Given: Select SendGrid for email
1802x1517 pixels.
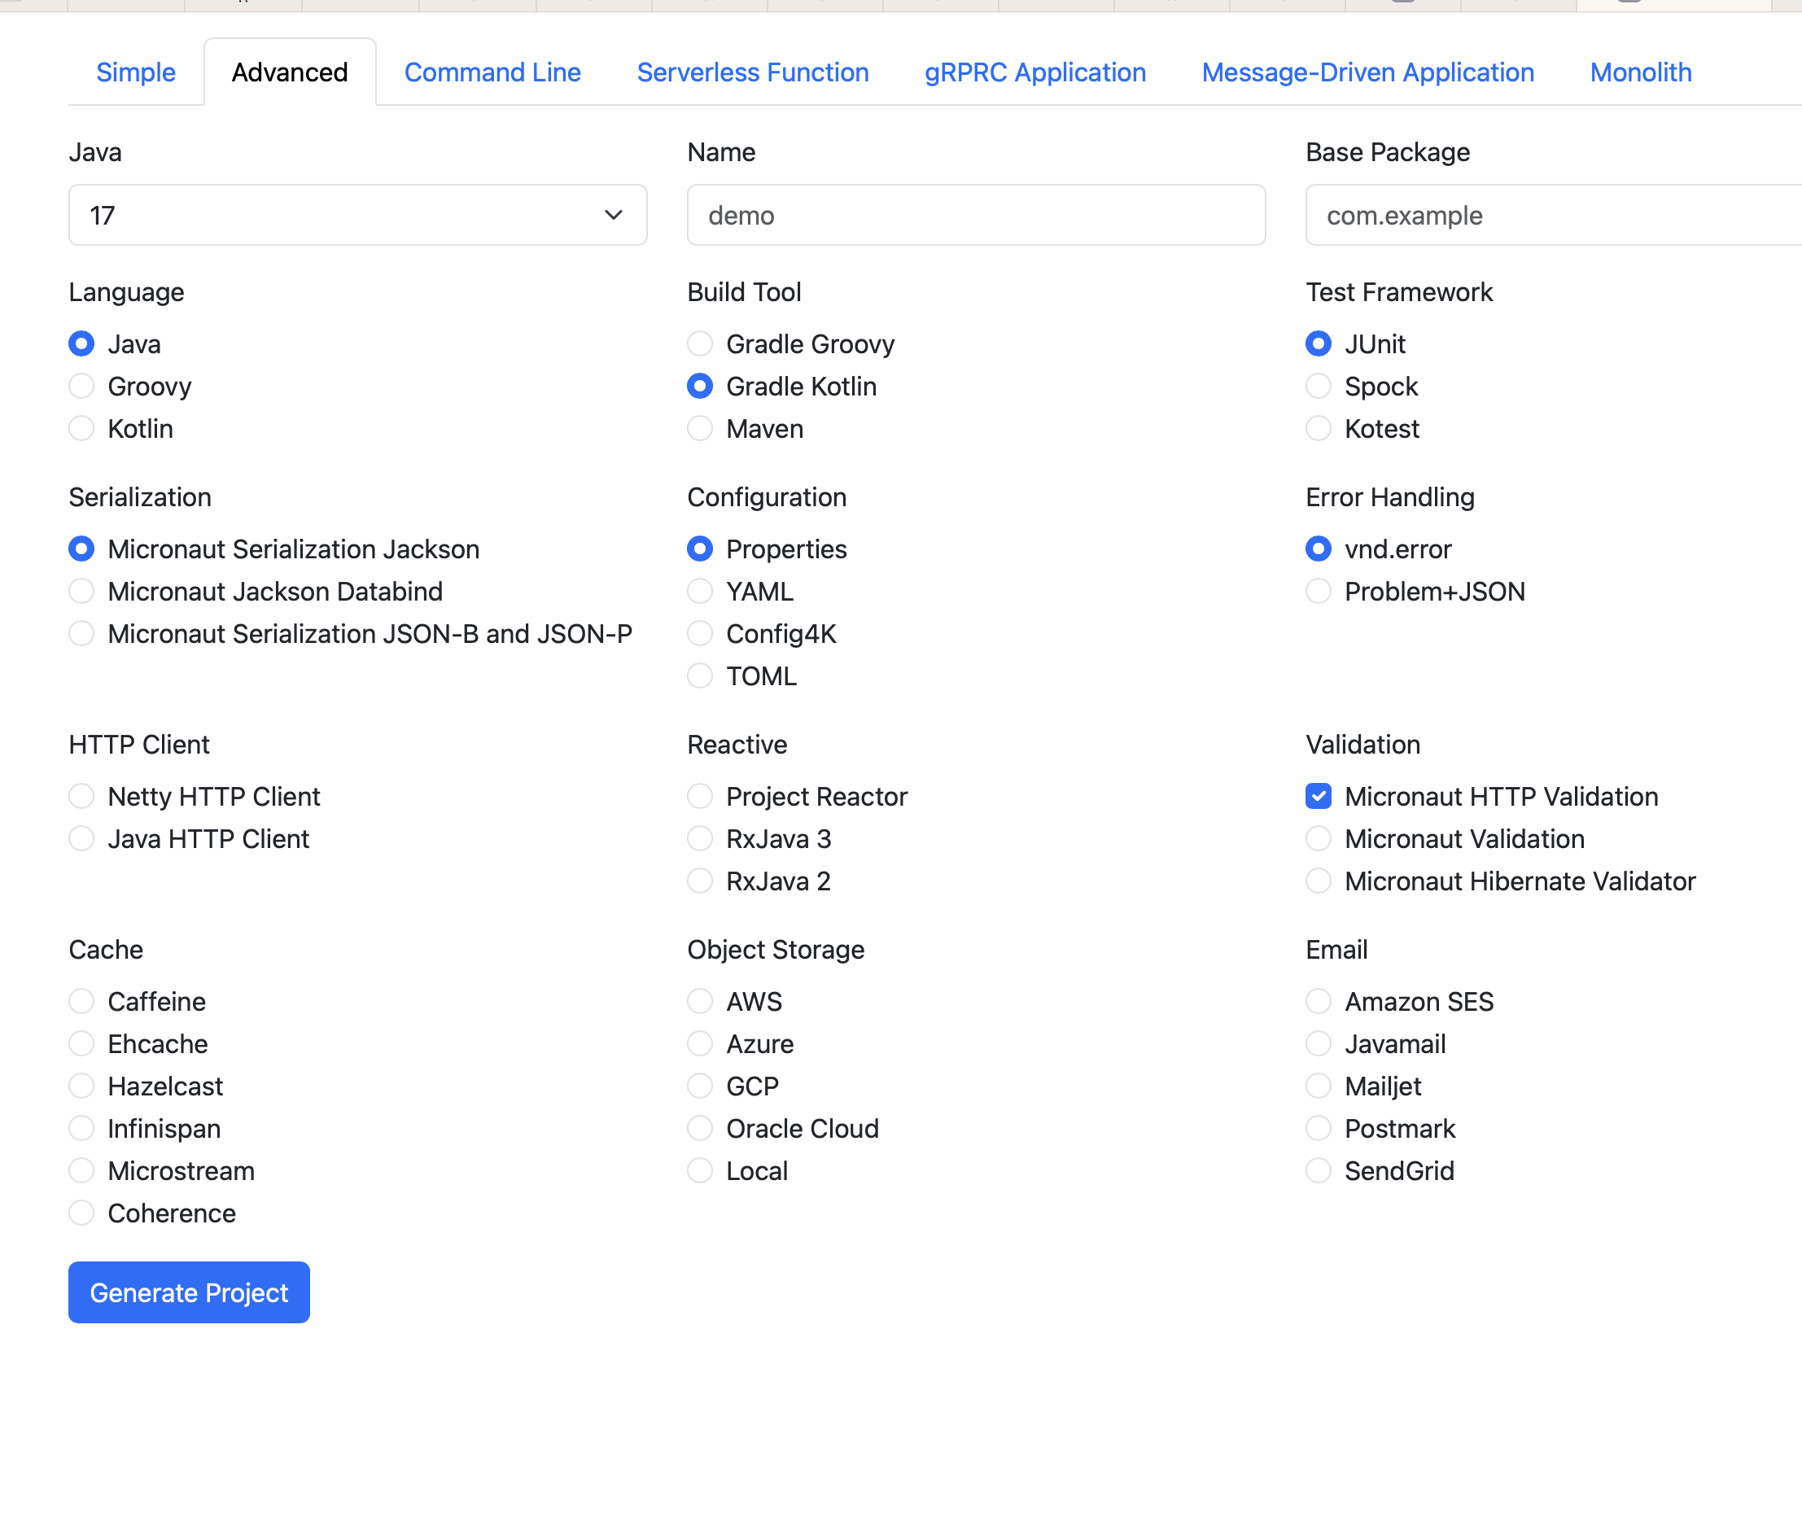Looking at the screenshot, I should 1318,1169.
